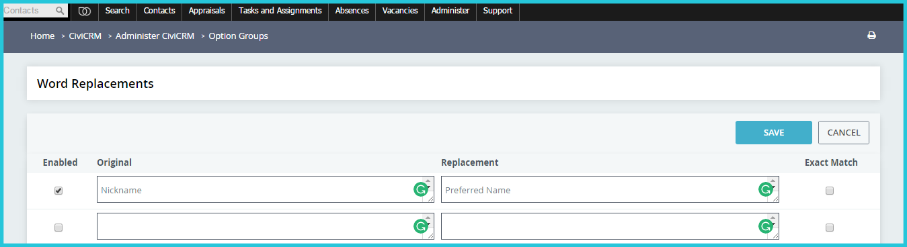The width and height of the screenshot is (907, 247).
Task: Click the CANCEL button
Action: tap(844, 133)
